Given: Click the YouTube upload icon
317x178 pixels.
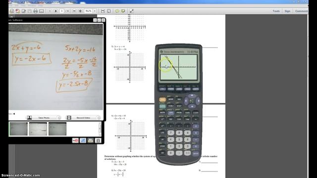Looking at the screenshot, I should coord(75,140).
